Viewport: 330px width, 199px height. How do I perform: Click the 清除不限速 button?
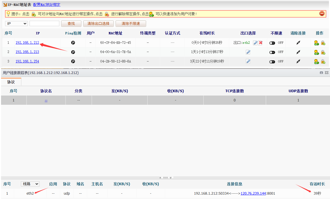[131, 24]
